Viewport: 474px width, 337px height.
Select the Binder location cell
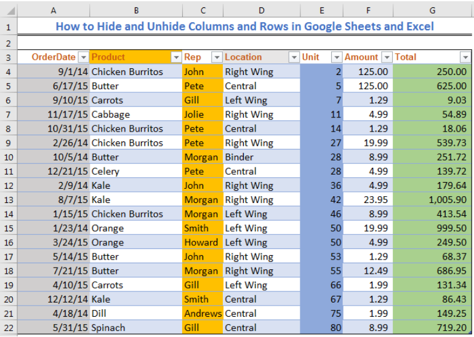point(262,157)
